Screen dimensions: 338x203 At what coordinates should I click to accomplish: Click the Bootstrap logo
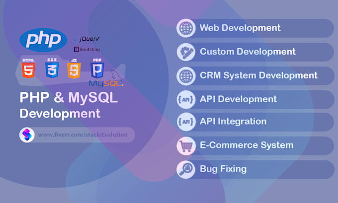[87, 50]
